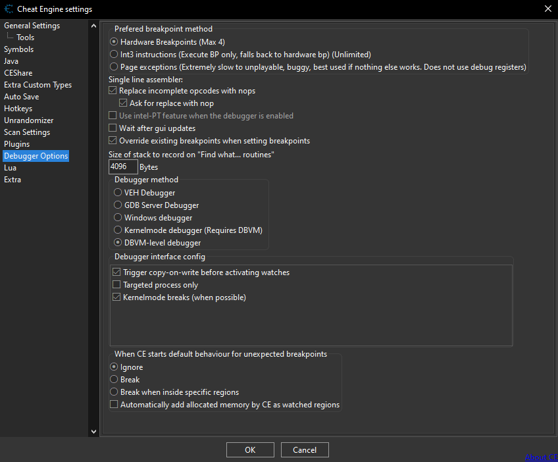
Task: Choose Windows debugger as debugger method
Action: pos(118,218)
